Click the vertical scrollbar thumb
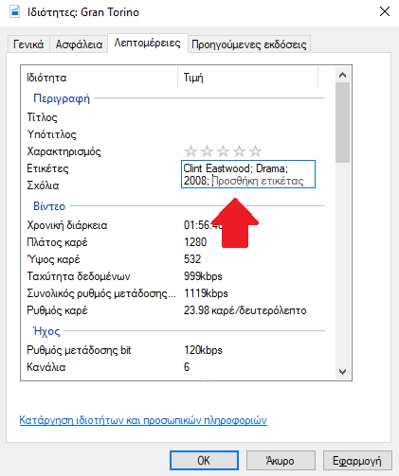The image size is (399, 476). pos(342,122)
